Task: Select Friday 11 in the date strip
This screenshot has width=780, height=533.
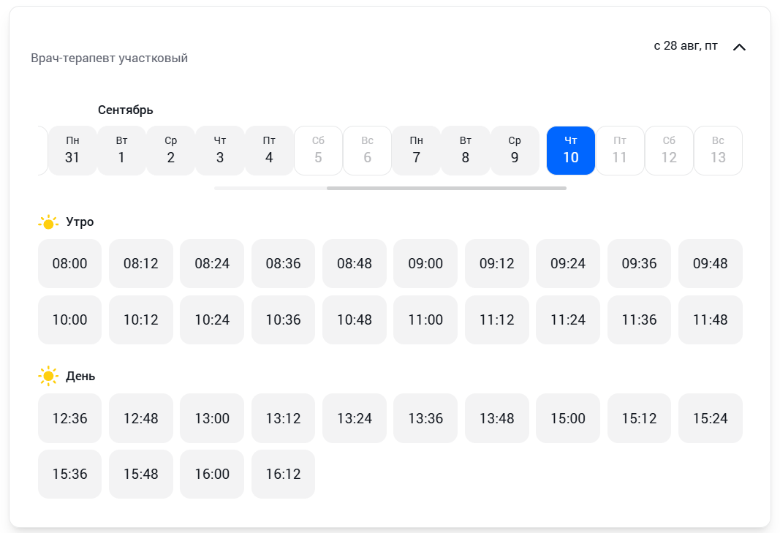Action: coord(620,151)
